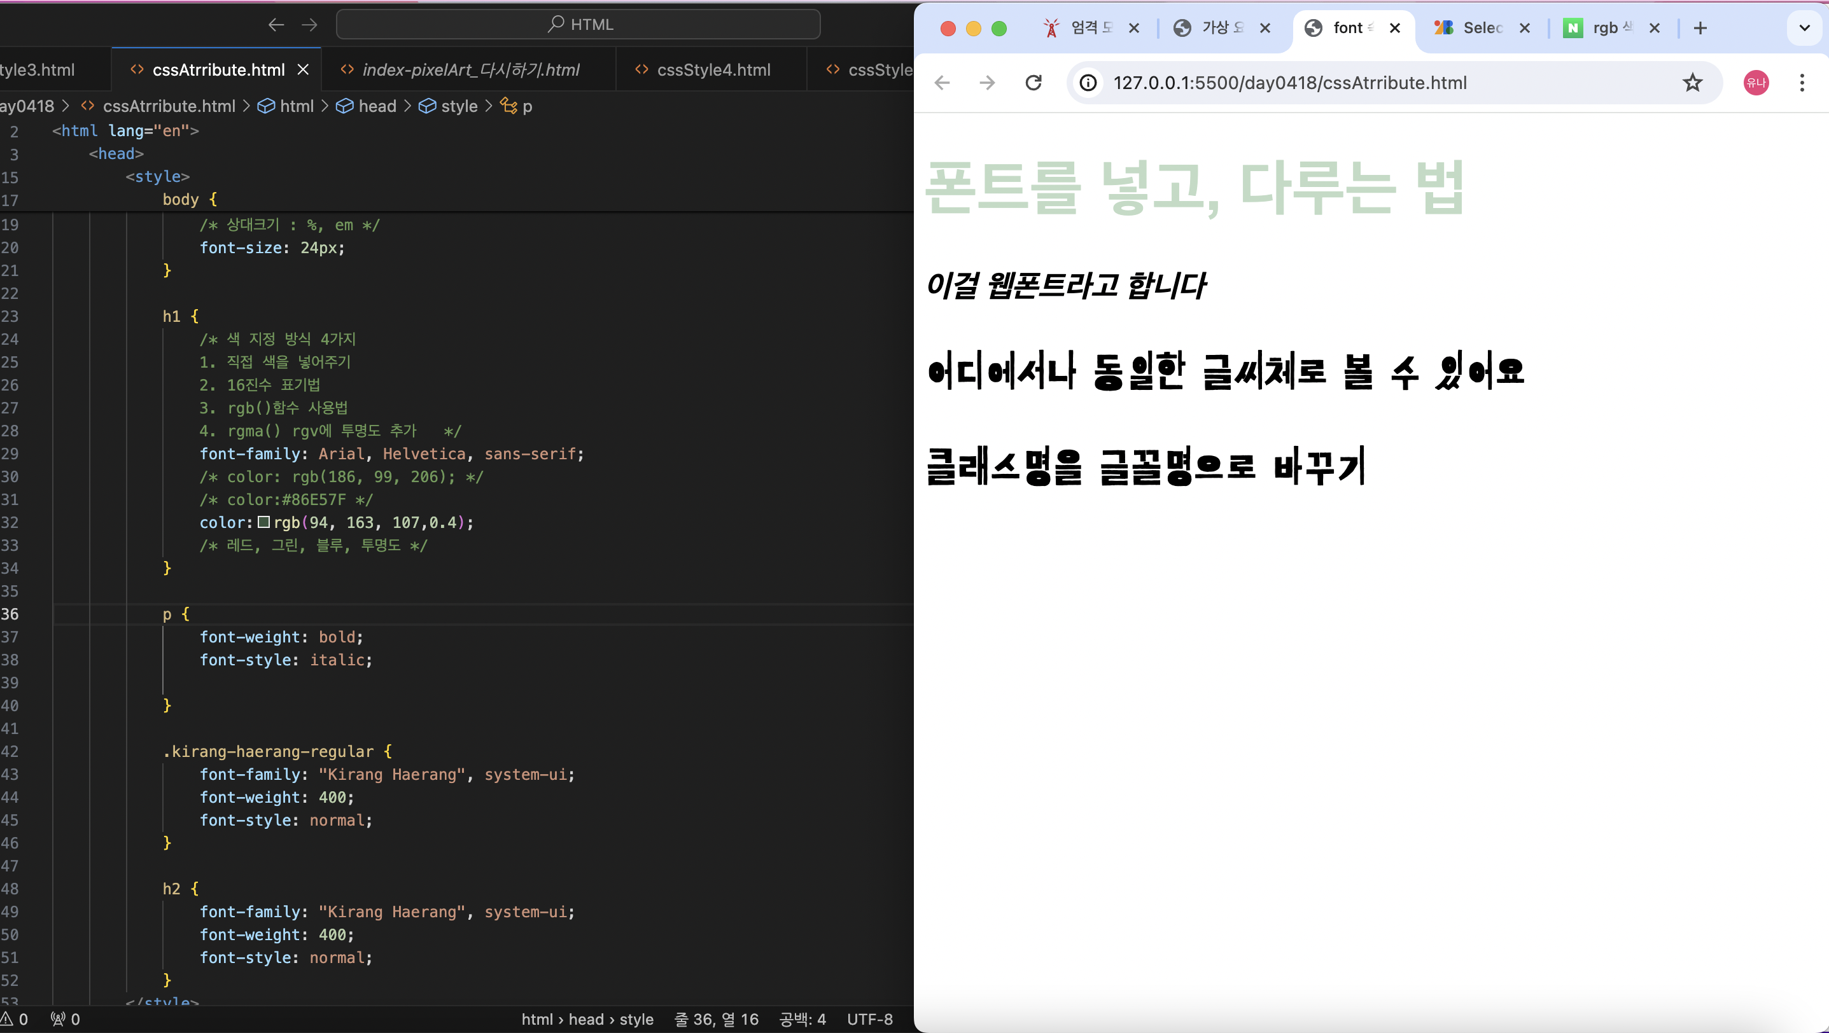Image resolution: width=1829 pixels, height=1033 pixels.
Task: Open the head breadcrumb dropdown
Action: coord(376,106)
